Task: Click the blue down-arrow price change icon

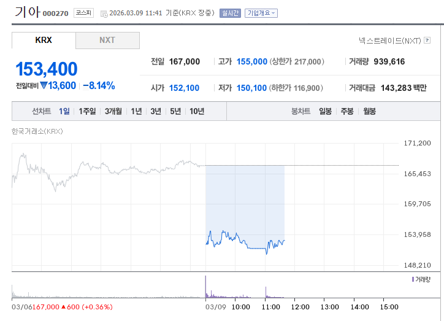Action: point(44,86)
